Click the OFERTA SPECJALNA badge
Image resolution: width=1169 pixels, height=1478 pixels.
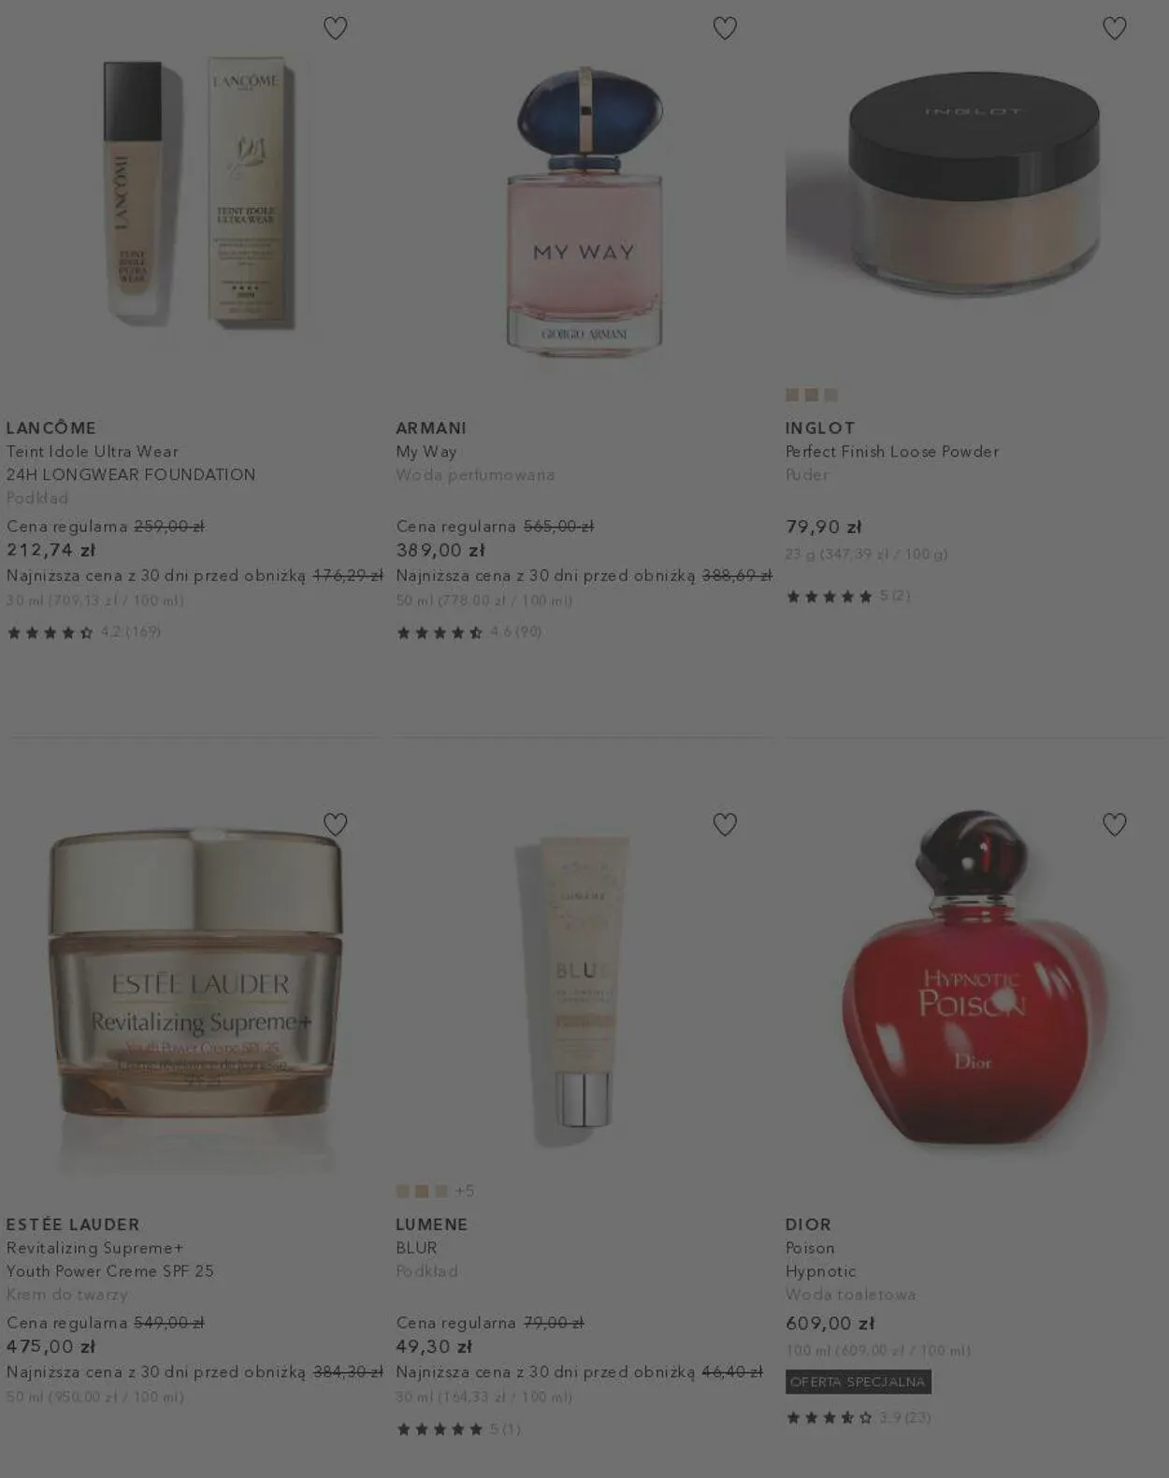[858, 1382]
